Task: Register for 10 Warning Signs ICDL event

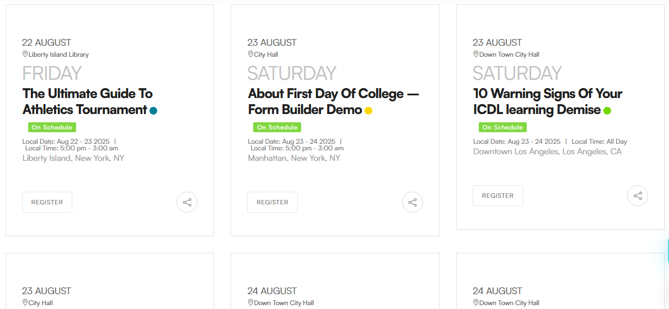Action: coord(497,196)
